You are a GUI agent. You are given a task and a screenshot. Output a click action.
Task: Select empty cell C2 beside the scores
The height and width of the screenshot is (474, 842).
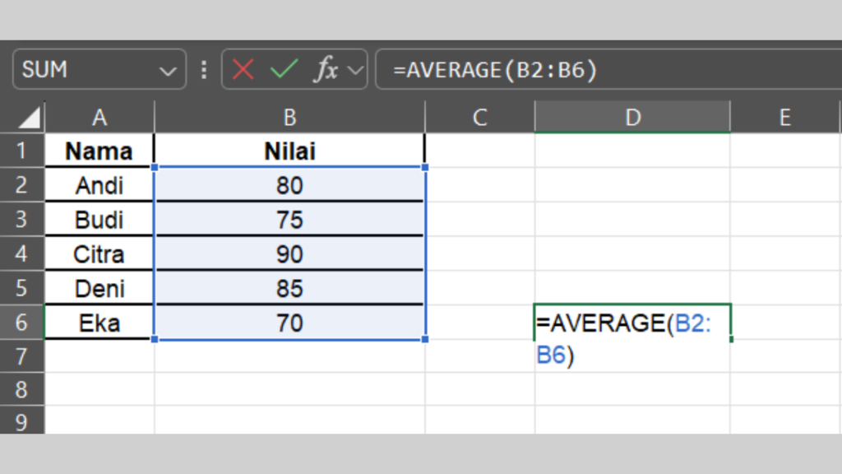point(479,185)
